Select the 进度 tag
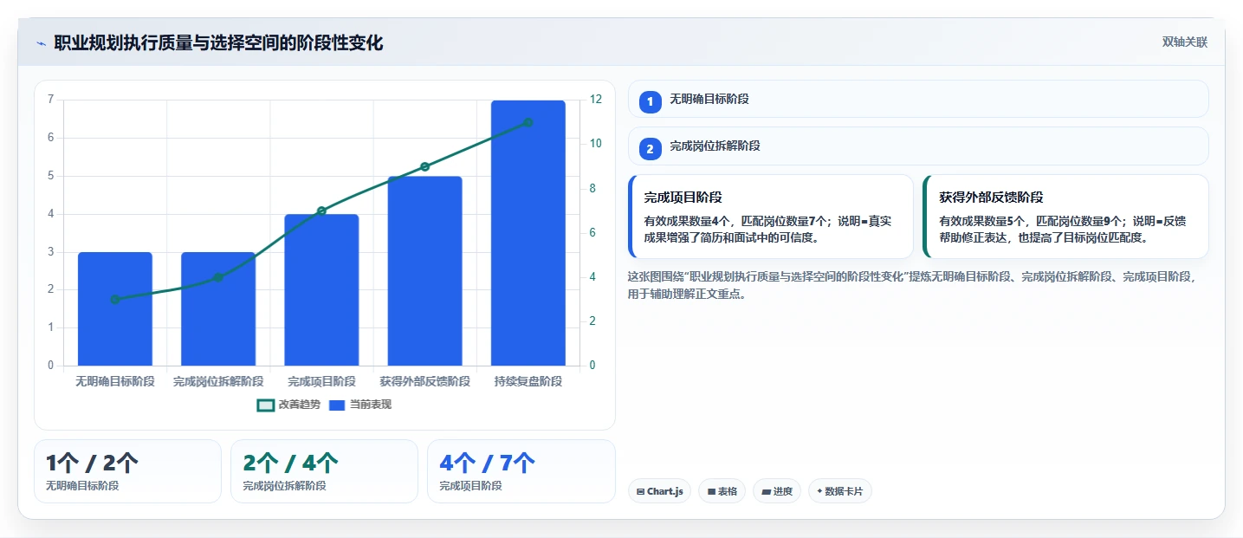This screenshot has width=1243, height=538. [x=777, y=491]
